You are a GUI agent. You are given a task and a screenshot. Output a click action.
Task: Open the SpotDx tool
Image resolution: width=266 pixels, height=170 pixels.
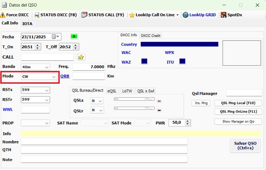point(232,15)
